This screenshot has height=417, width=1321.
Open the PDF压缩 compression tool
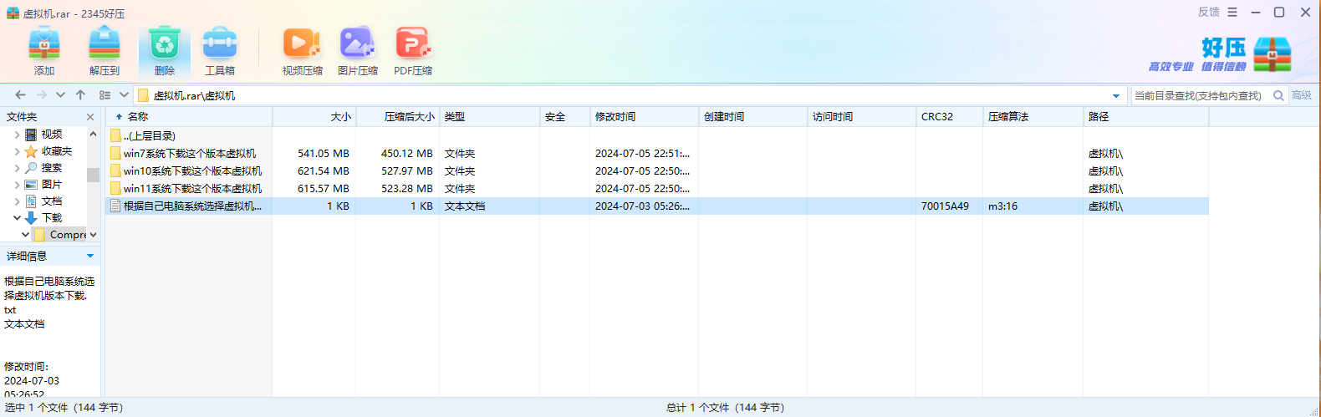[x=413, y=50]
